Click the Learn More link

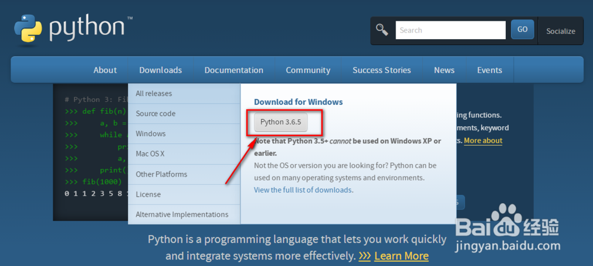401,256
